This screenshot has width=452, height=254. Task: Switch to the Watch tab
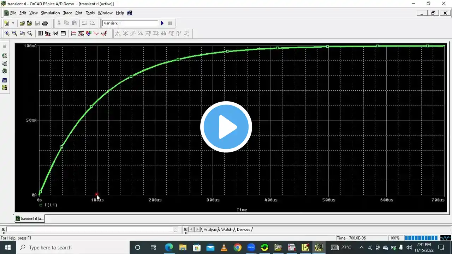[227, 230]
